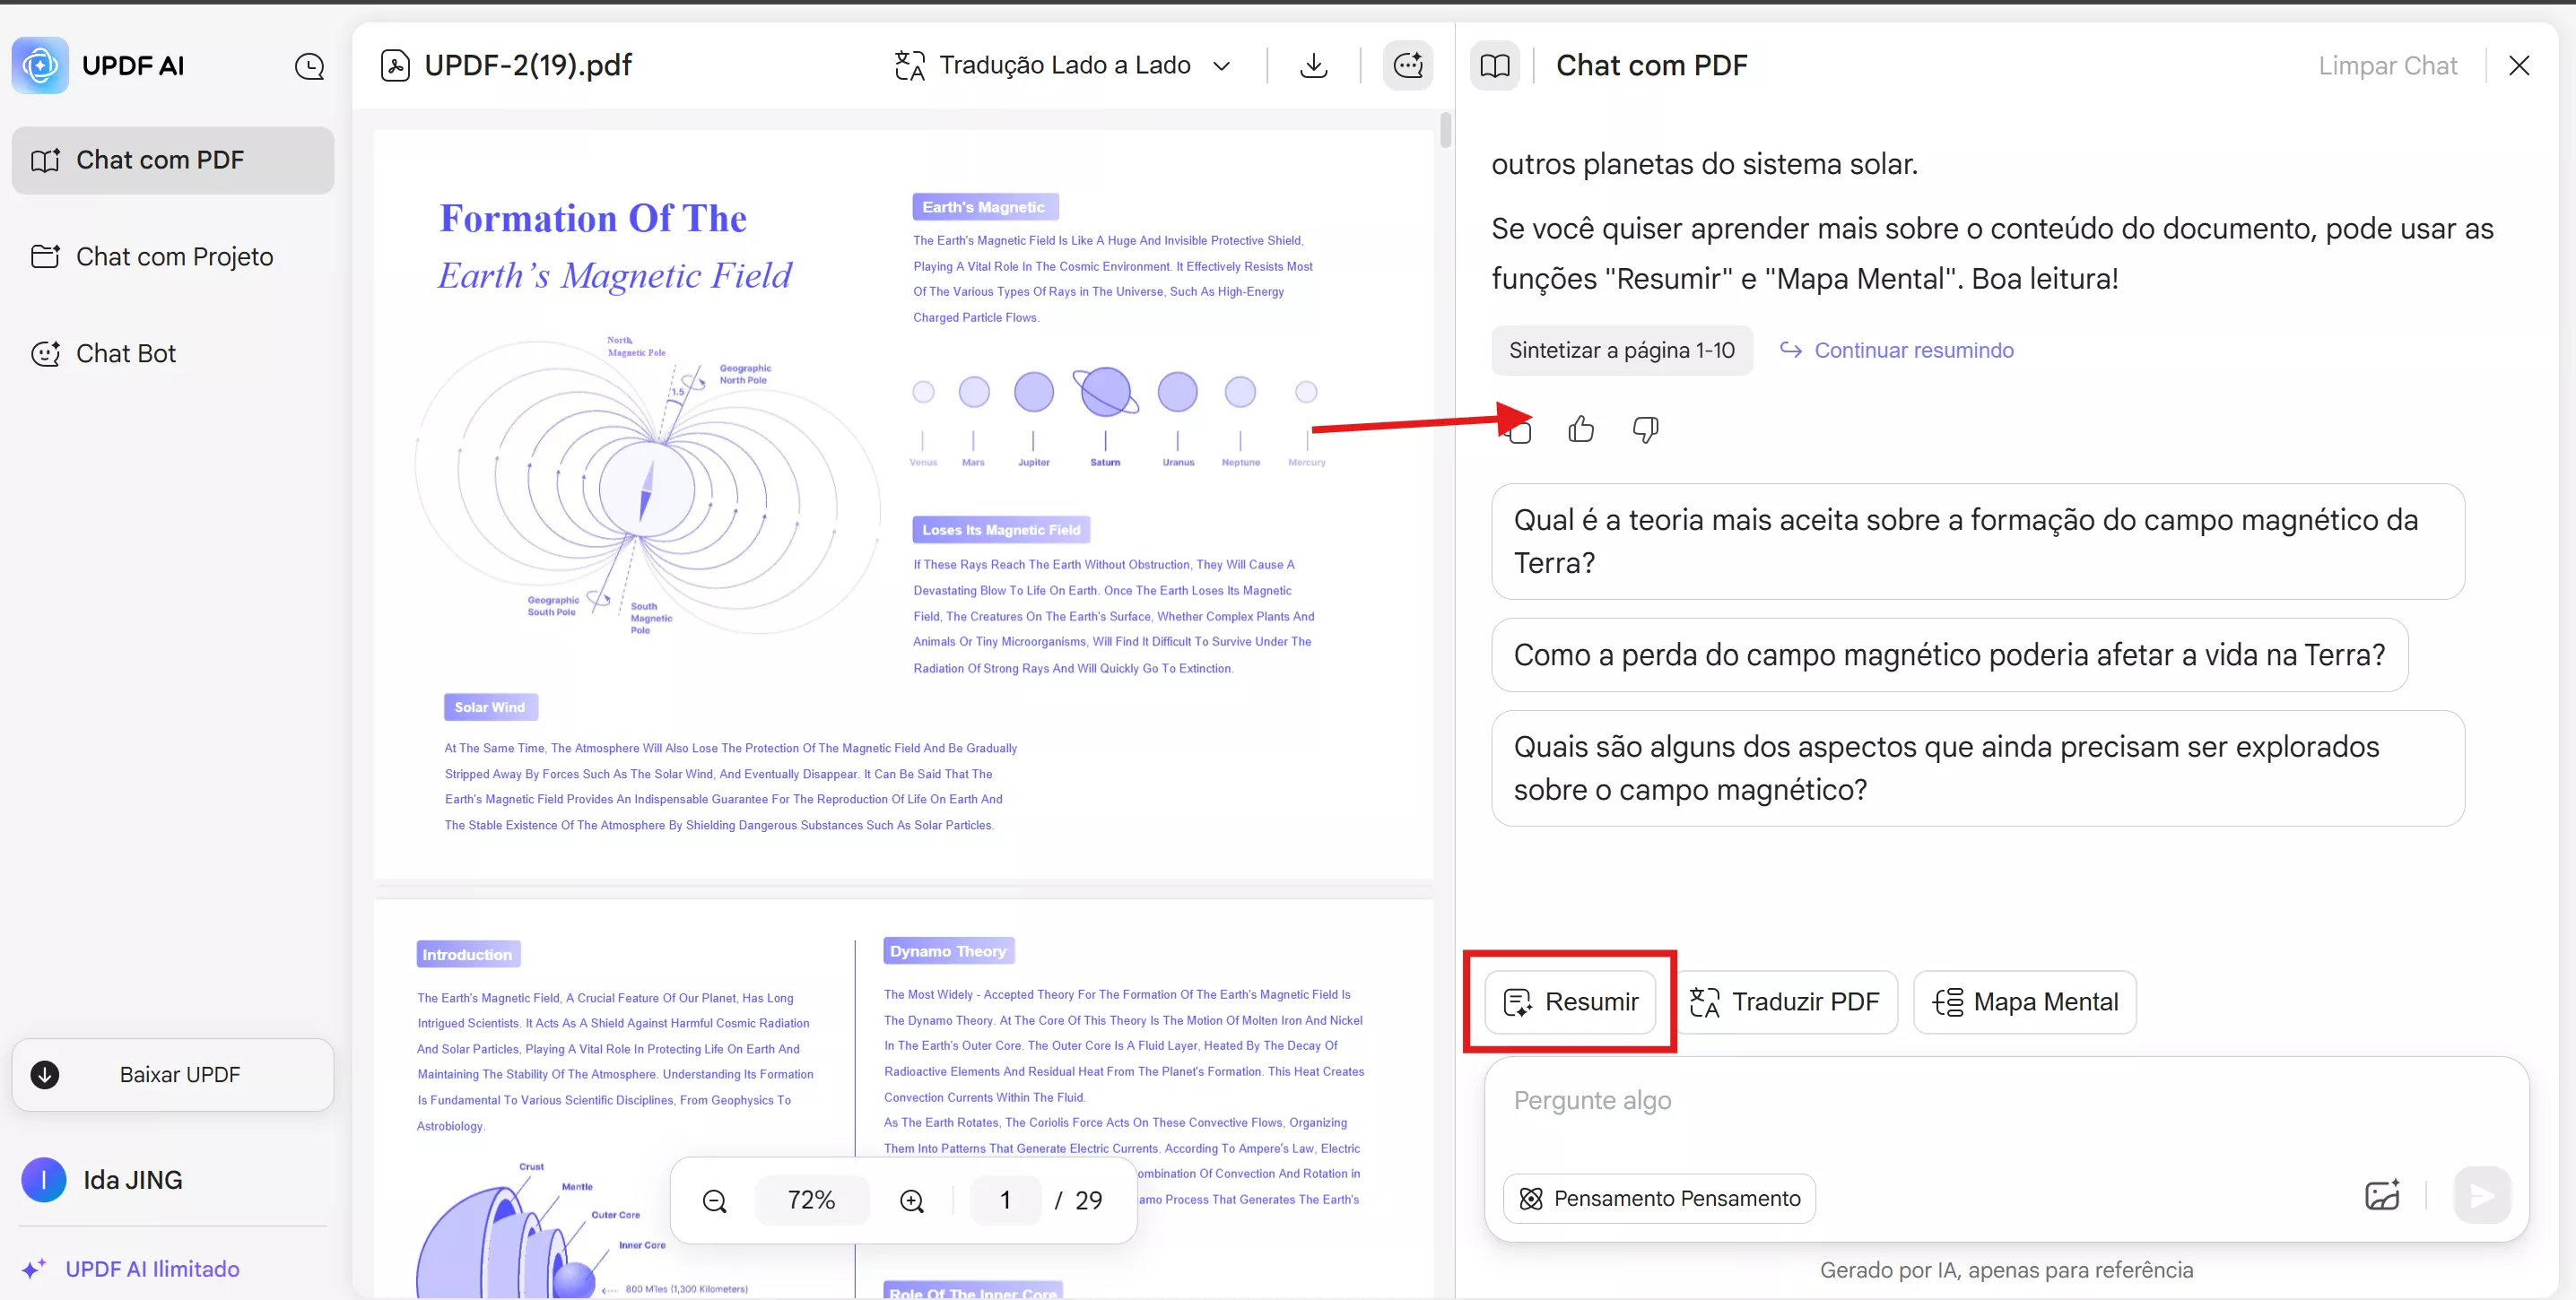Click the translation icon beside Tradução
Screen dimensions: 2576x1300
point(909,66)
